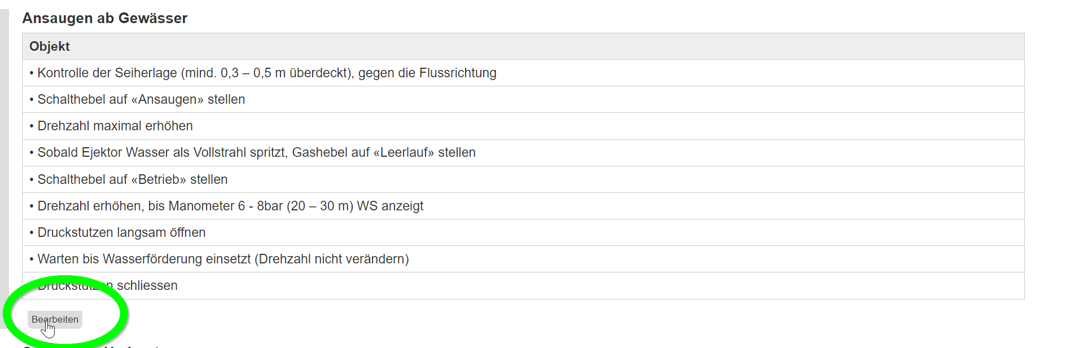This screenshot has width=1070, height=348.
Task: Click the text (Drehzahl nicht verändern)
Action: [332, 259]
